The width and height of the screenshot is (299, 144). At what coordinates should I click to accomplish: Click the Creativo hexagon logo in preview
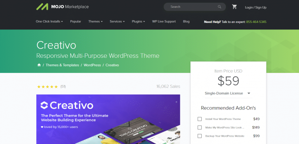point(44,106)
